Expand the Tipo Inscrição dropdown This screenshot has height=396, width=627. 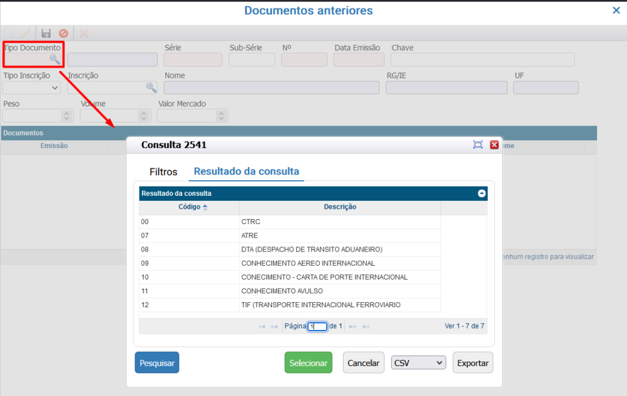click(32, 88)
